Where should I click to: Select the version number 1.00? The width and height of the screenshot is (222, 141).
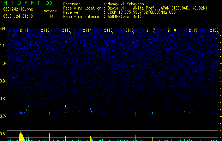click(x=48, y=3)
